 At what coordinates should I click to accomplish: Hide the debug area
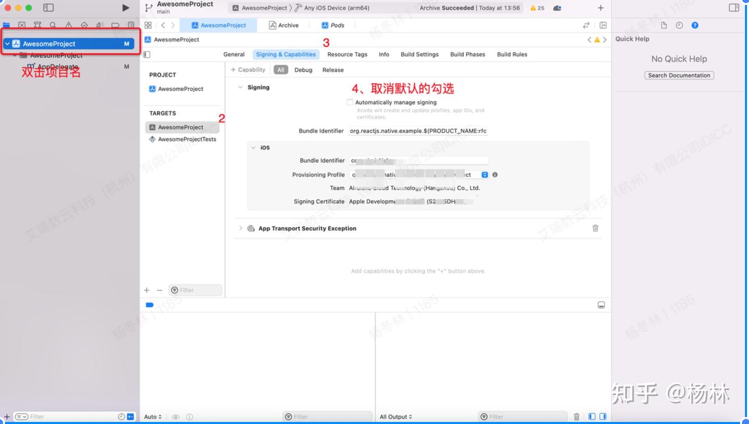point(601,305)
